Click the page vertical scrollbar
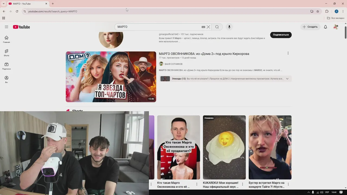 345,33
